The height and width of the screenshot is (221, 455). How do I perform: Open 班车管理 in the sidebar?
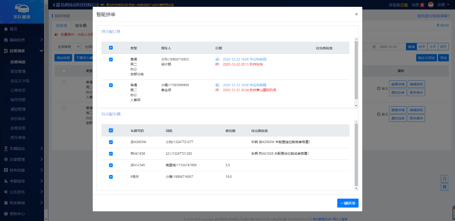(x=18, y=72)
